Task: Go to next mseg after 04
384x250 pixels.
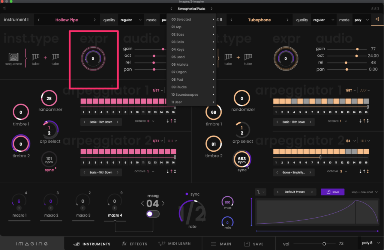Action: click(163, 203)
